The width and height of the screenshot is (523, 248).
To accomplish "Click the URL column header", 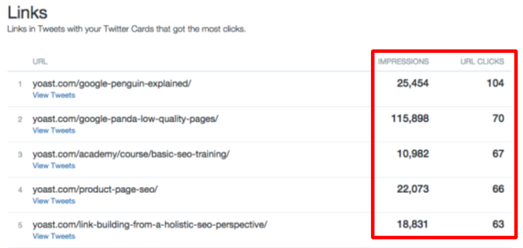I will (x=40, y=61).
